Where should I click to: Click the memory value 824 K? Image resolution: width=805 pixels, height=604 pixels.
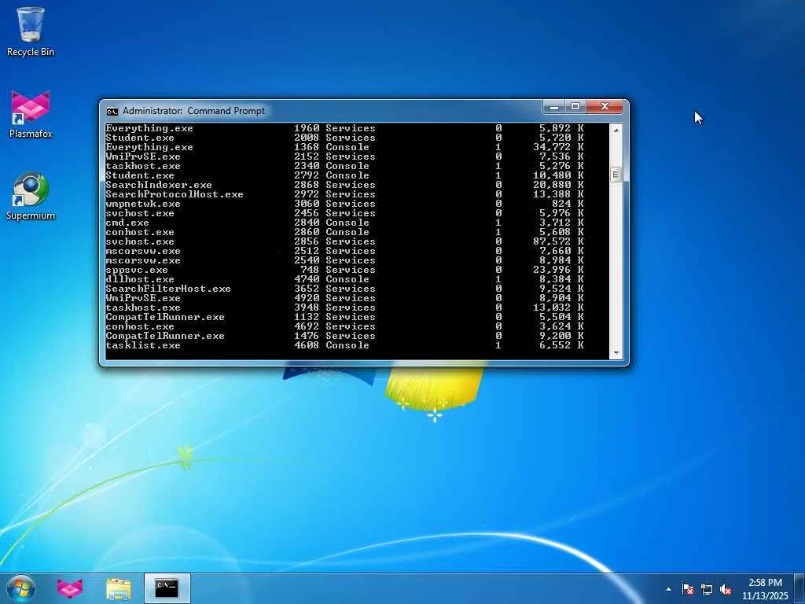[x=568, y=204]
